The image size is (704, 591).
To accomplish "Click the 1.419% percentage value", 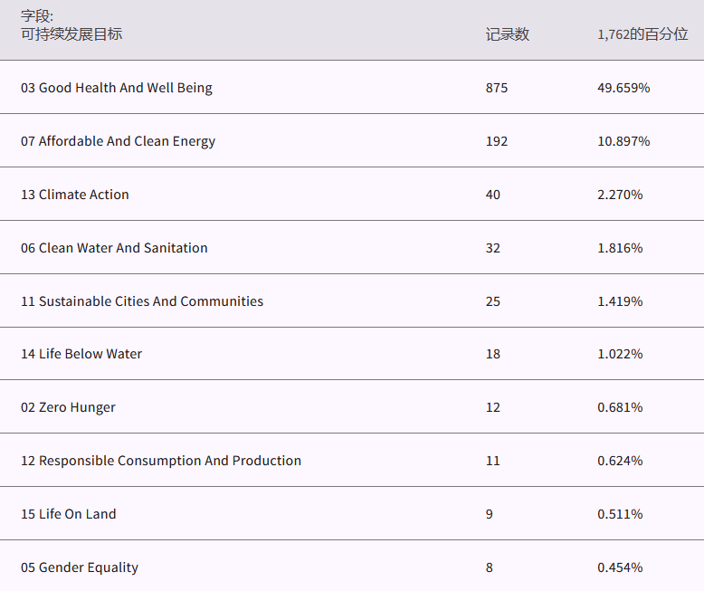I will [620, 301].
